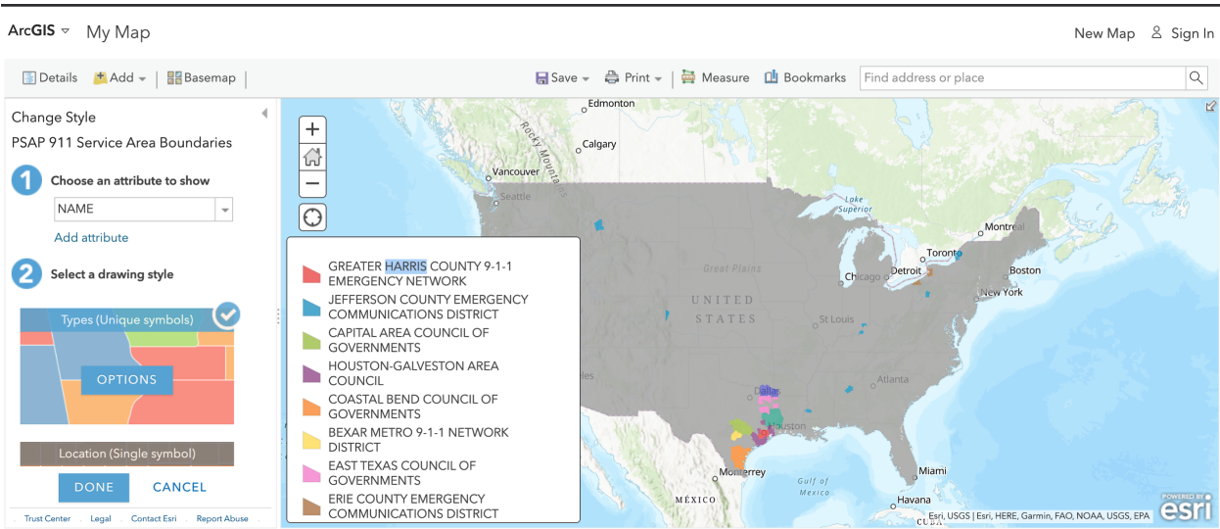Open the Legal link
This screenshot has height=529, width=1220.
click(100, 518)
